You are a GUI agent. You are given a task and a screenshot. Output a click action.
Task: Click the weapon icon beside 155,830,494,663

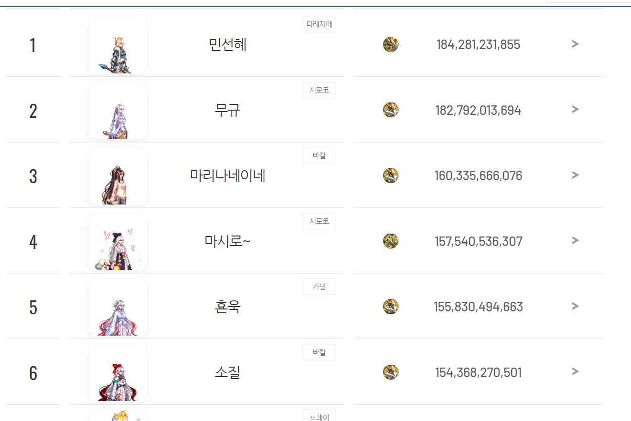point(391,306)
